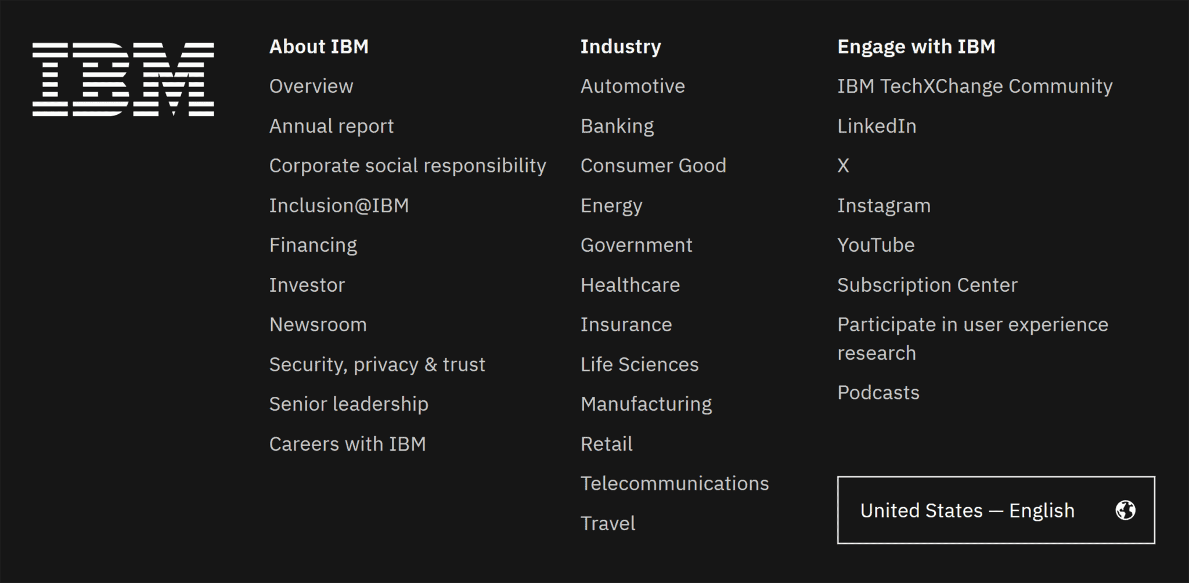View the Telecommunications industry page

(x=675, y=483)
